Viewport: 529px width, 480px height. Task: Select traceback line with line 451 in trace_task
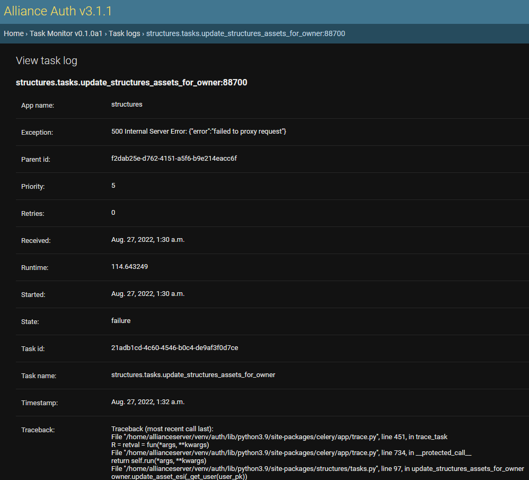point(279,437)
